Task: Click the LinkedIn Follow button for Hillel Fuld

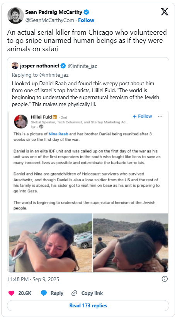Action: click(x=142, y=116)
